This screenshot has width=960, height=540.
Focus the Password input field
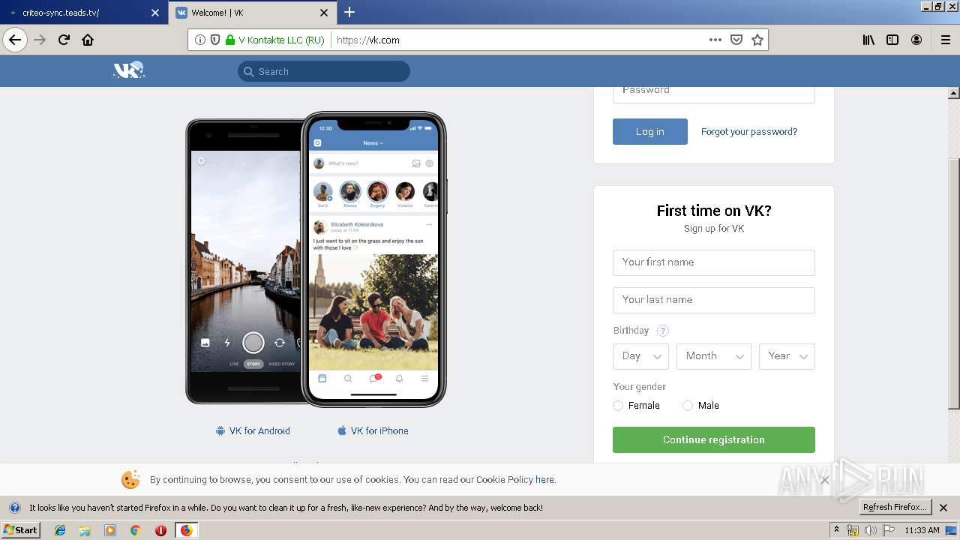point(714,94)
